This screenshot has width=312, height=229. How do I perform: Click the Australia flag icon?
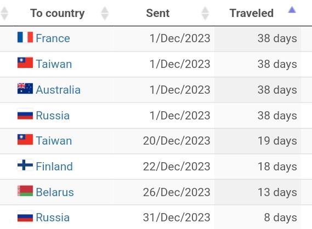point(25,88)
